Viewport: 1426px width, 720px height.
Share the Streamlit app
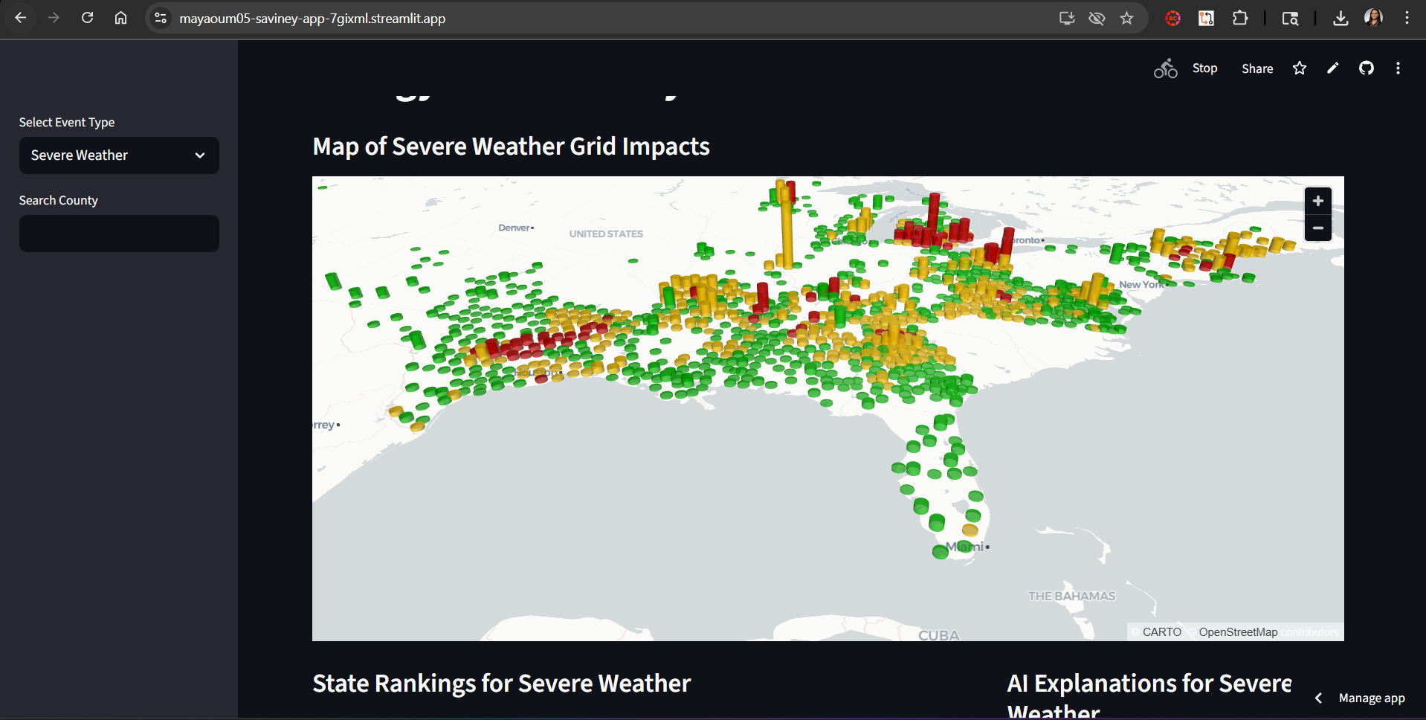click(1257, 68)
